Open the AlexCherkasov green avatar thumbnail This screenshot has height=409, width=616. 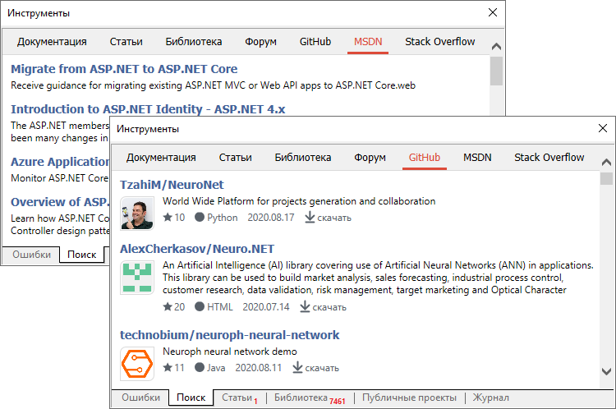pyautogui.click(x=137, y=278)
